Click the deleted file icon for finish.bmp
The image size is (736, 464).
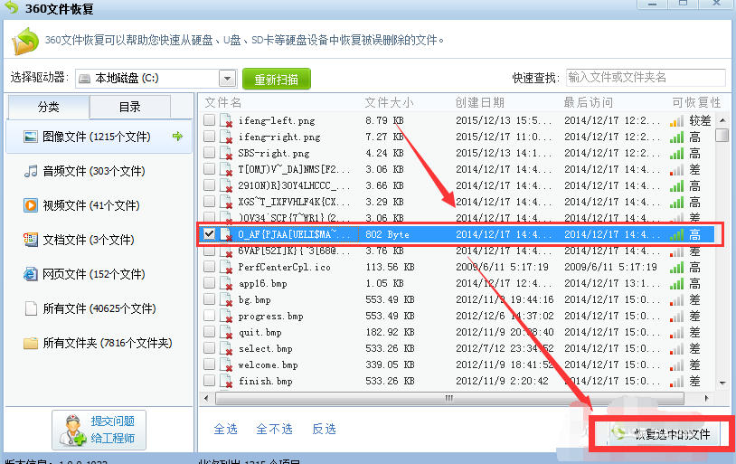click(x=226, y=381)
